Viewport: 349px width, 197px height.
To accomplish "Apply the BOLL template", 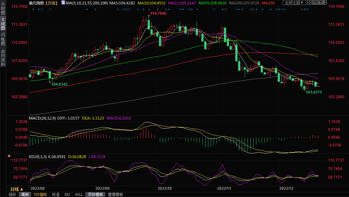I will pos(79,194).
